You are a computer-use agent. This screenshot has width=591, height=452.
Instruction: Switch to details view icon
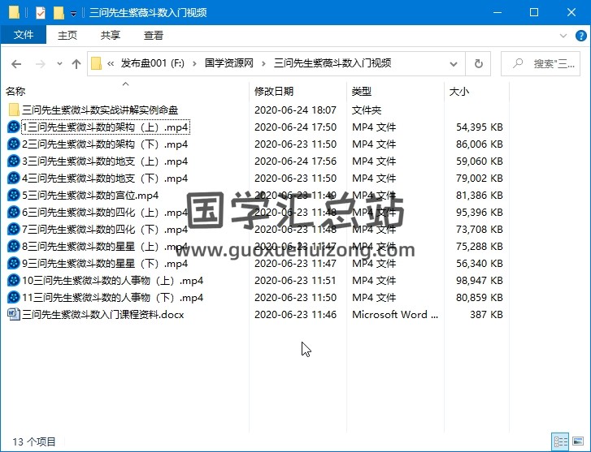click(x=561, y=441)
